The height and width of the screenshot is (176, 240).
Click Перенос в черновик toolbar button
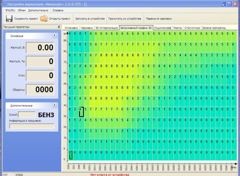(x=159, y=19)
